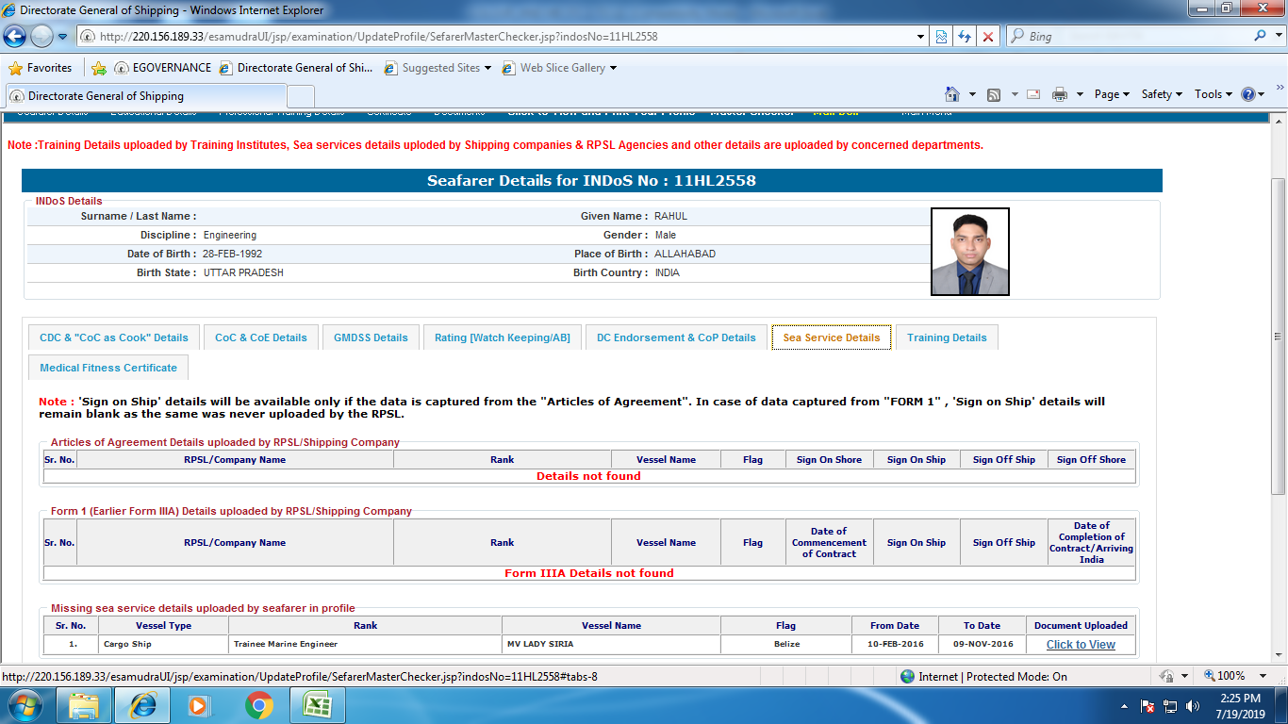
Task: Switch to the Training Details tab
Action: tap(947, 337)
